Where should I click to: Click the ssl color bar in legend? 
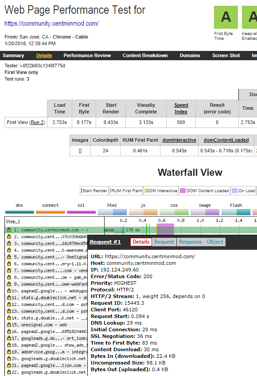(81, 212)
